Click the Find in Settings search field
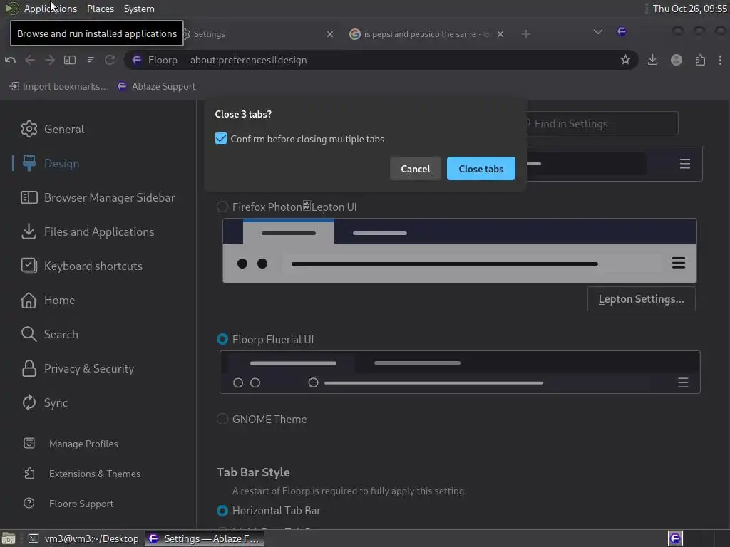The width and height of the screenshot is (730, 547). (x=600, y=123)
